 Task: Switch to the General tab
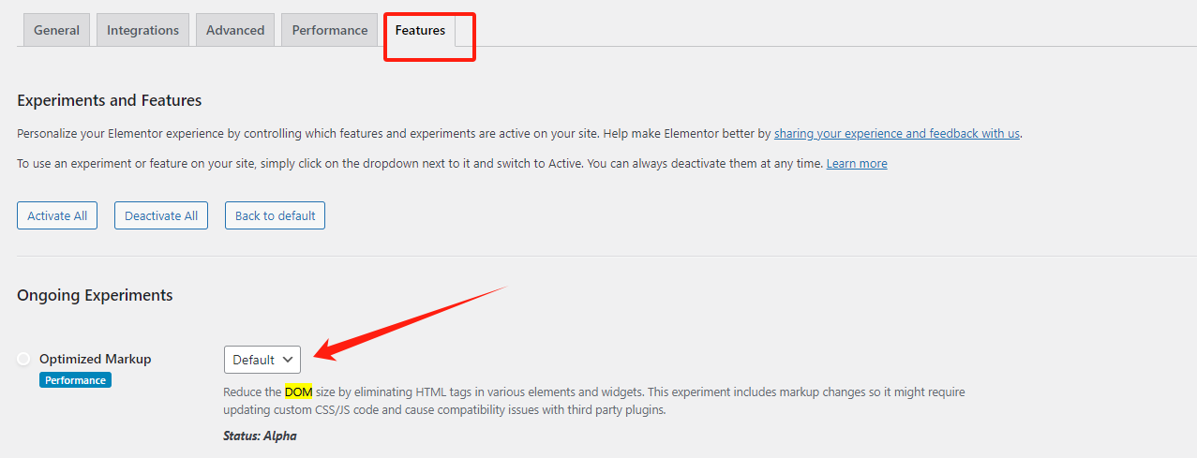click(x=56, y=30)
